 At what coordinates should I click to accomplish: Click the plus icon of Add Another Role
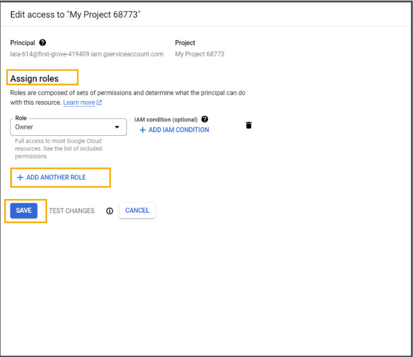pos(20,177)
